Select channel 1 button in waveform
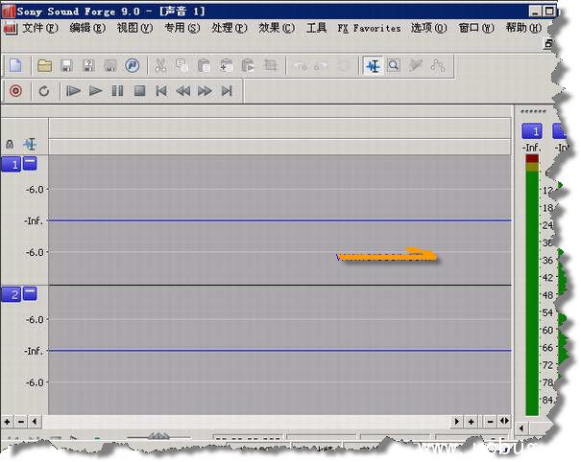The image size is (581, 462). (x=12, y=164)
